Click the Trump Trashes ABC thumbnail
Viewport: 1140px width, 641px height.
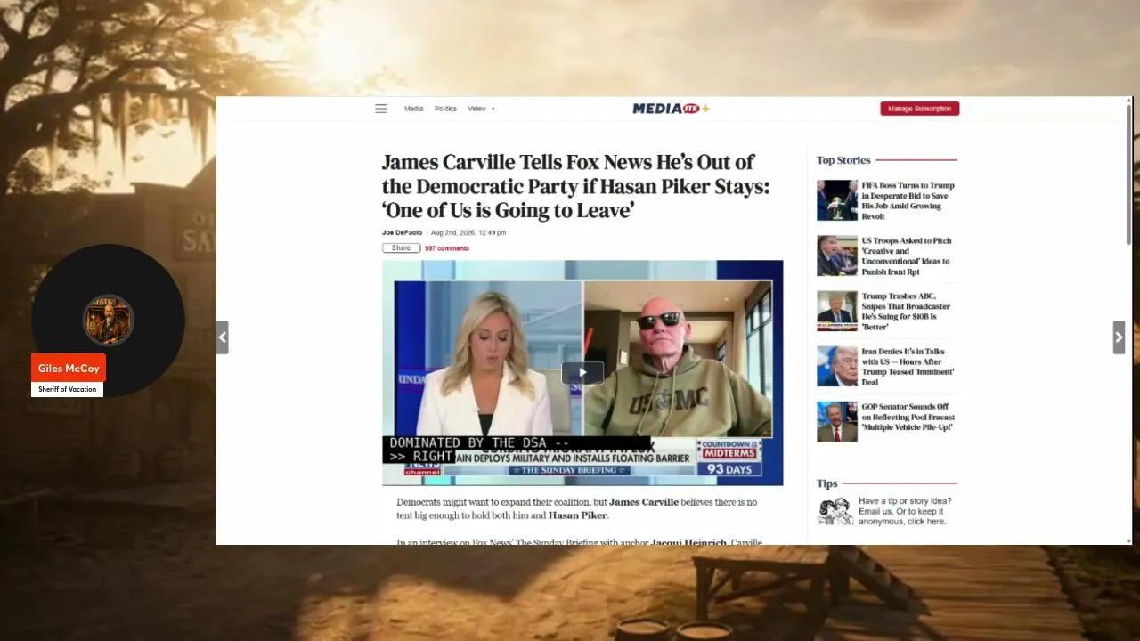pos(837,312)
